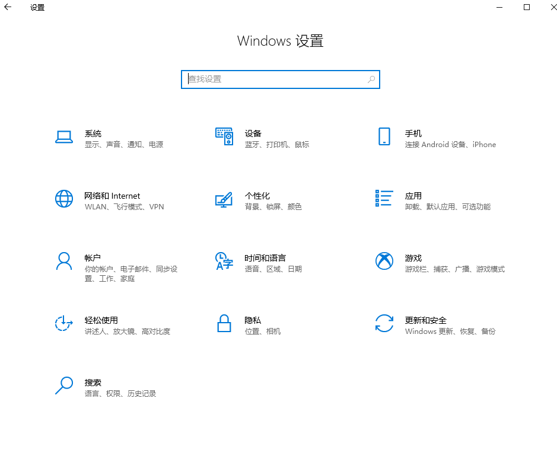Click description 位置、相机
Screen dimensions: 557x465
click(263, 331)
